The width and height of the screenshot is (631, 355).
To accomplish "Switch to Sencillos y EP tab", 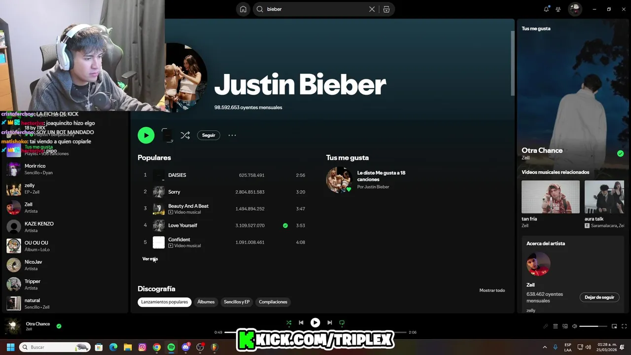I will (x=237, y=302).
